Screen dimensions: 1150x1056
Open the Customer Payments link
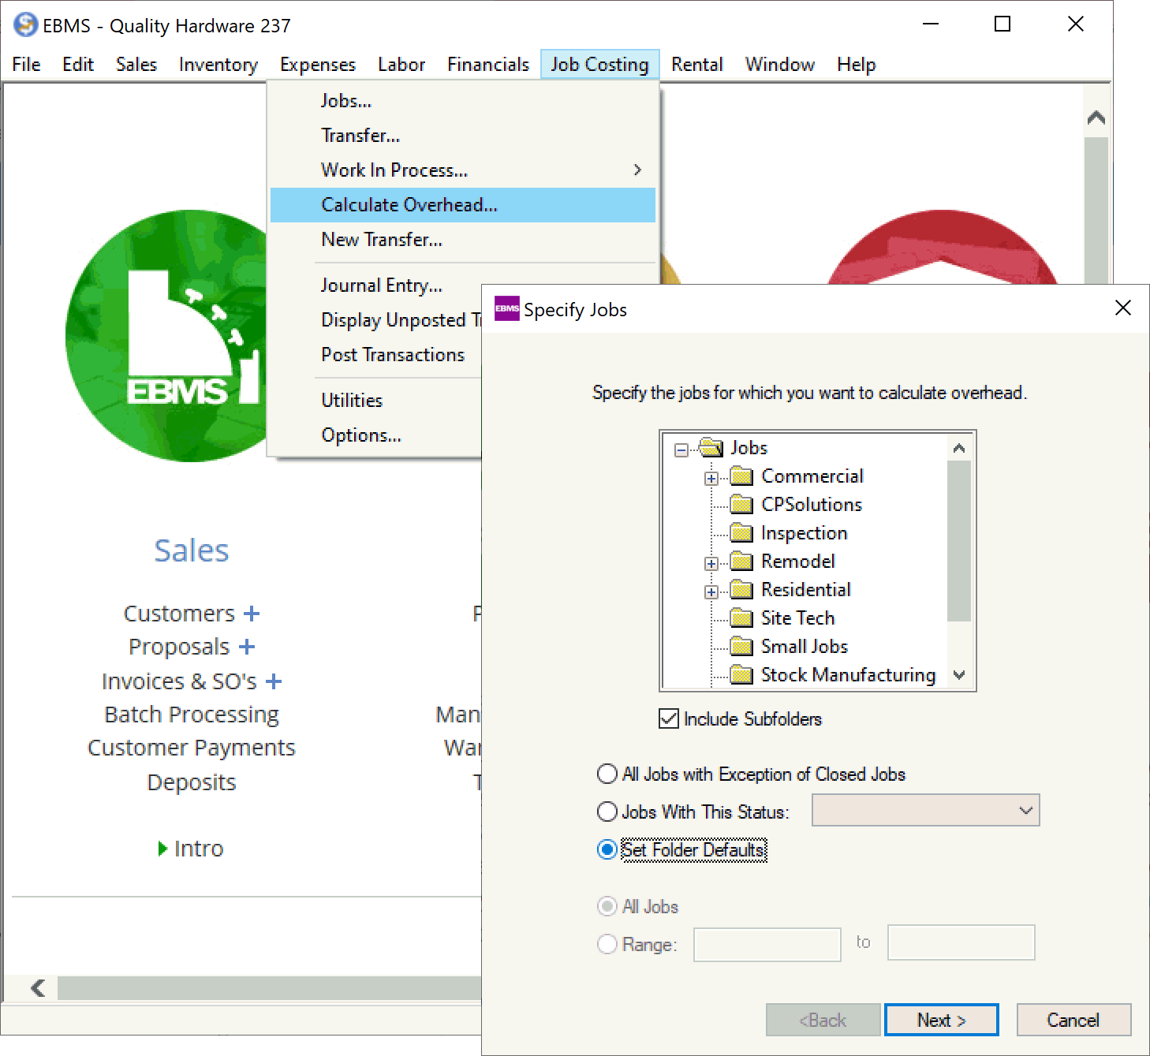point(192,748)
